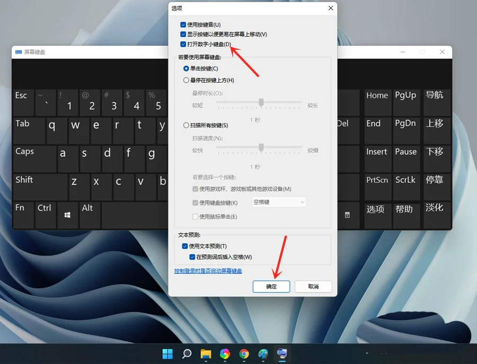
Task: Click the Home key on keyboard
Action: point(378,102)
